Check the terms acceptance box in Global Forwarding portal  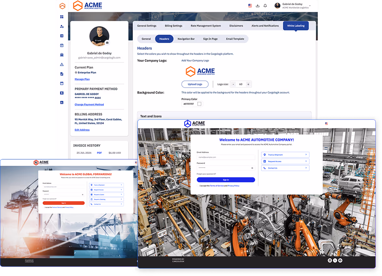[x=44, y=207]
